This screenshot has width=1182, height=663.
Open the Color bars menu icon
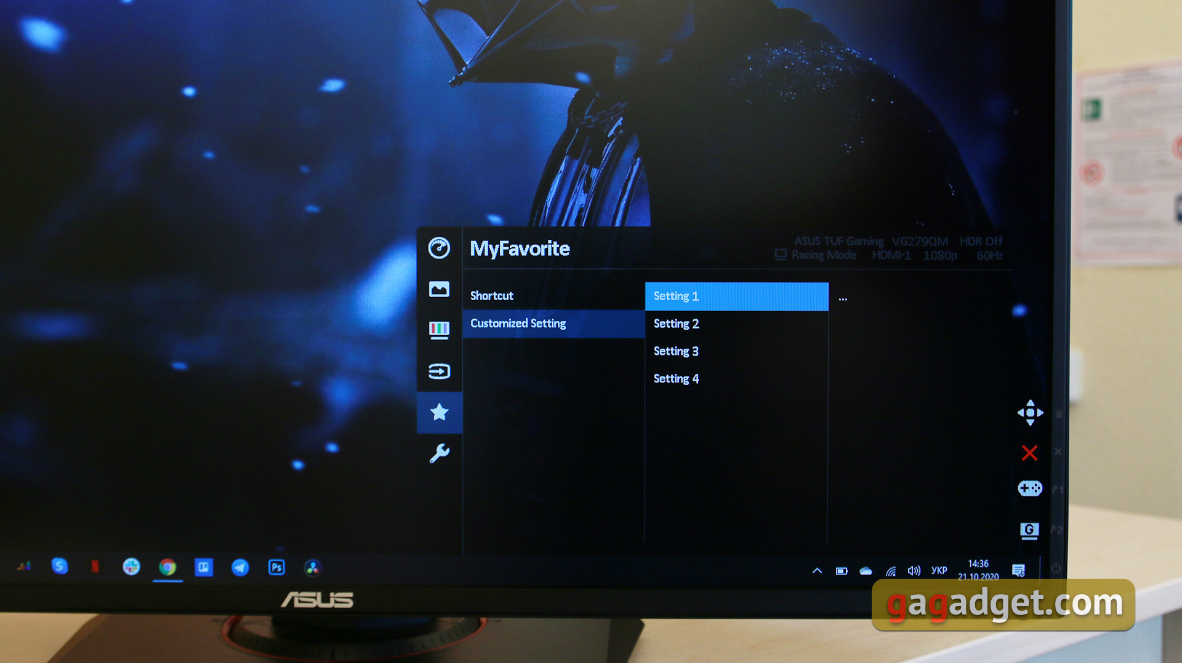click(439, 330)
